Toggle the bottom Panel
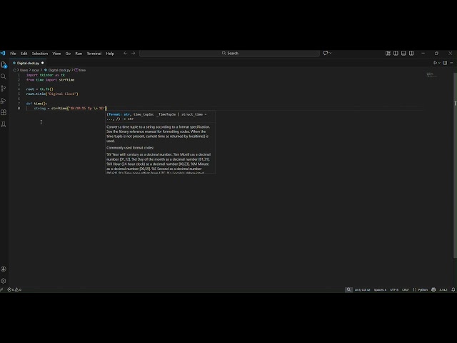457x343 pixels. tap(403, 53)
